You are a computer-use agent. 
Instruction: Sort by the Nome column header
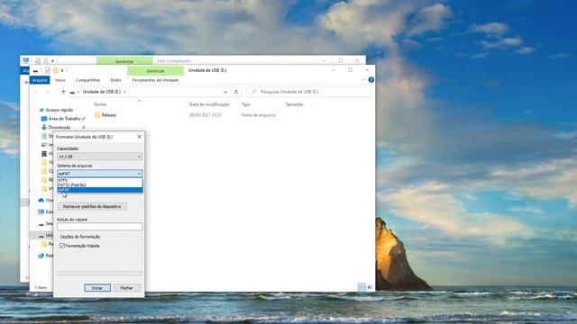coord(100,104)
